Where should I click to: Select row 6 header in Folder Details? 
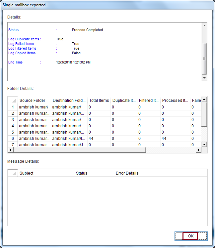coord(13,139)
